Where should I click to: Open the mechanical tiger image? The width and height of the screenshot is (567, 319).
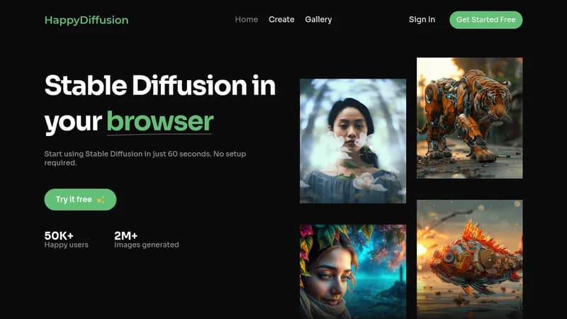[x=470, y=118]
